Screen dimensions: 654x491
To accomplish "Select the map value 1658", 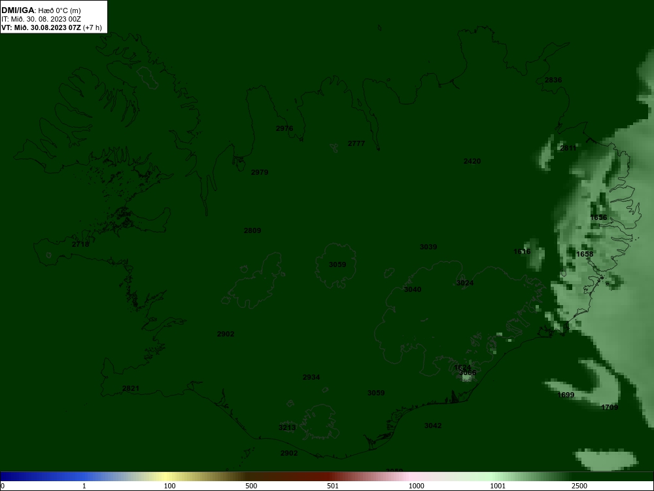I will [x=584, y=254].
